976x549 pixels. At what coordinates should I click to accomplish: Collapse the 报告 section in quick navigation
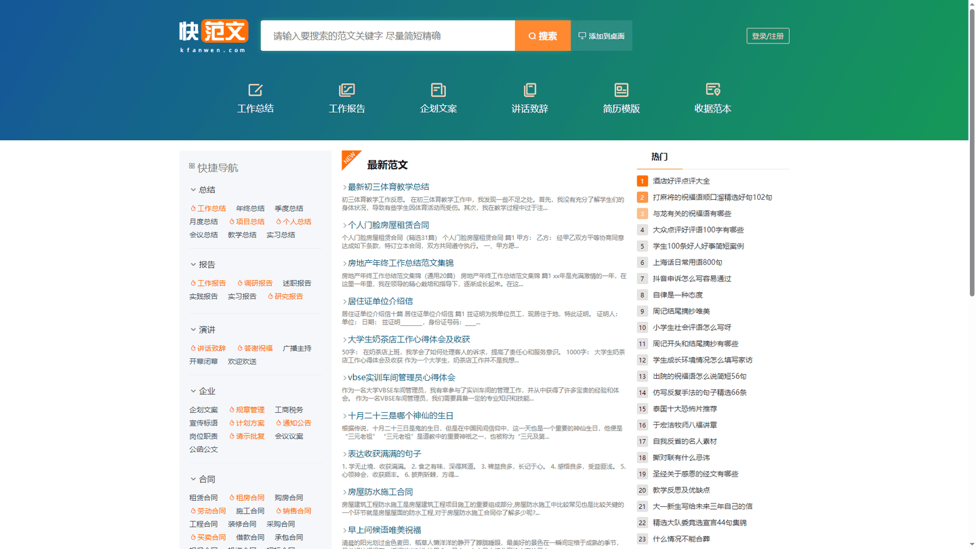(203, 264)
